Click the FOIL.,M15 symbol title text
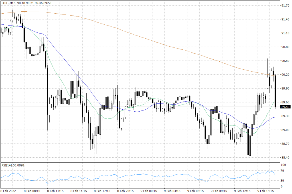 [x=8, y=3]
